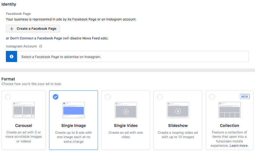Viewport: 255px width, 153px height.
Task: Click the Slideshow card title
Action: pyautogui.click(x=178, y=126)
